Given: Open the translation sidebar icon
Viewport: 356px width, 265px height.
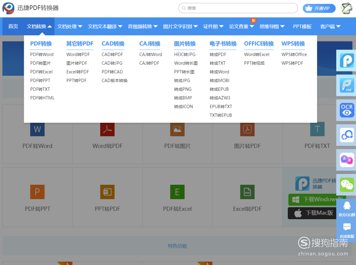Looking at the screenshot, I should click(x=347, y=160).
